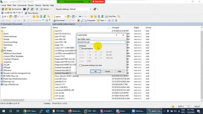Tick Use same settings next time

point(80,65)
